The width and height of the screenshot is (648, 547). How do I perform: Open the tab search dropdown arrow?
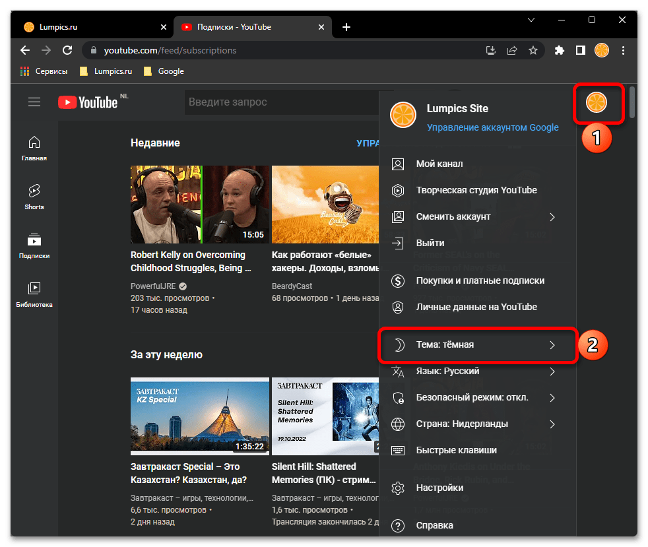pos(531,20)
